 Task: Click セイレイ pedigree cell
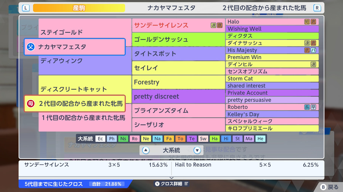(x=178, y=68)
